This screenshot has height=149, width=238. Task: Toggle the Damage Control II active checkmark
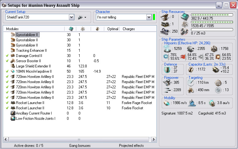[7, 56]
